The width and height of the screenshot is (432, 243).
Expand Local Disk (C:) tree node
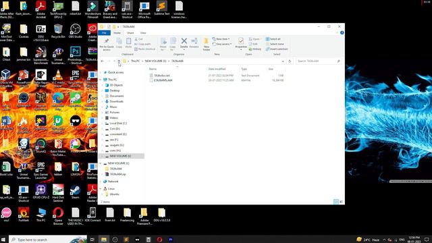(103, 124)
